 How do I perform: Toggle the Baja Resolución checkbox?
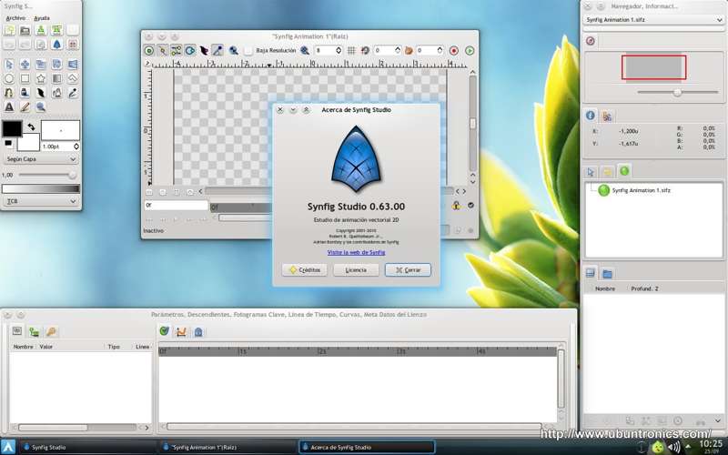click(x=248, y=51)
